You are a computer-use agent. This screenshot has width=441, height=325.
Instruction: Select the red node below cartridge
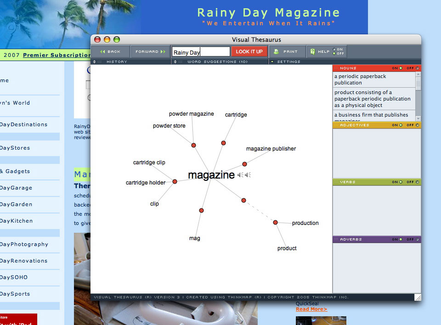tap(223, 143)
